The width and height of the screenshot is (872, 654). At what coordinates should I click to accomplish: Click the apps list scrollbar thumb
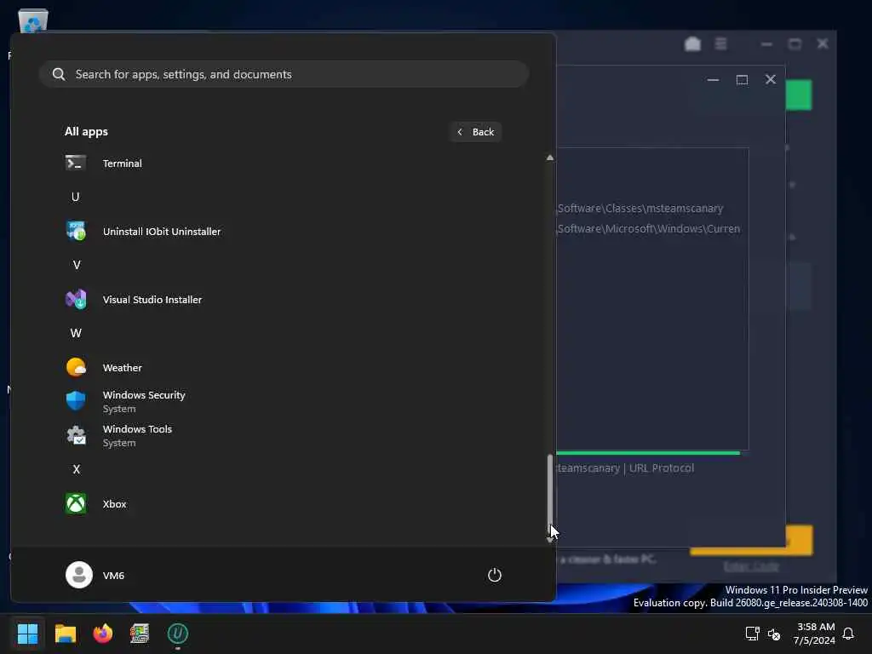[x=549, y=490]
